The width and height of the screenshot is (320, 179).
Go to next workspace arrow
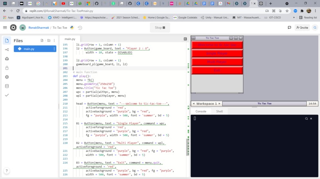[x=220, y=104]
